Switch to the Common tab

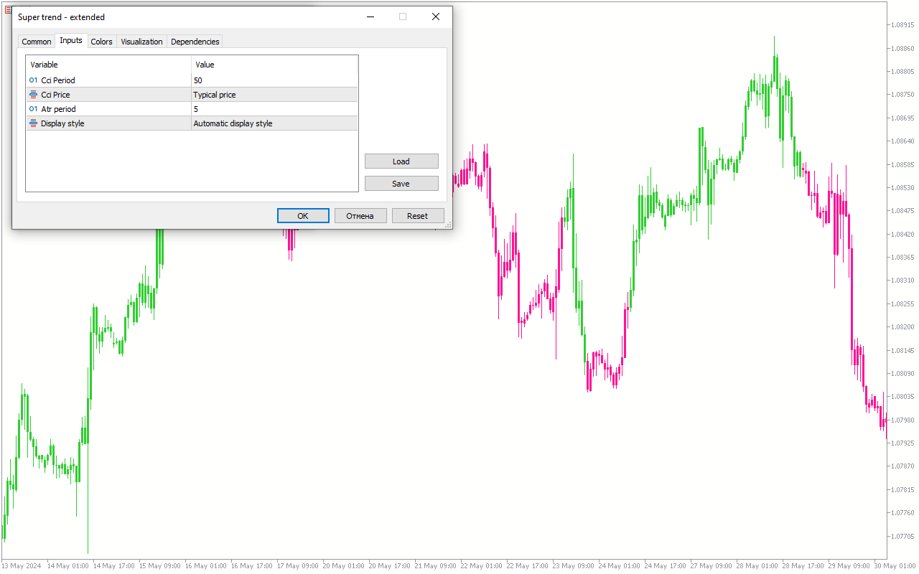pos(36,42)
